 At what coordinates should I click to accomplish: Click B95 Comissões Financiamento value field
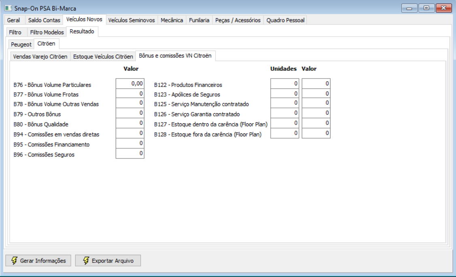coord(130,143)
